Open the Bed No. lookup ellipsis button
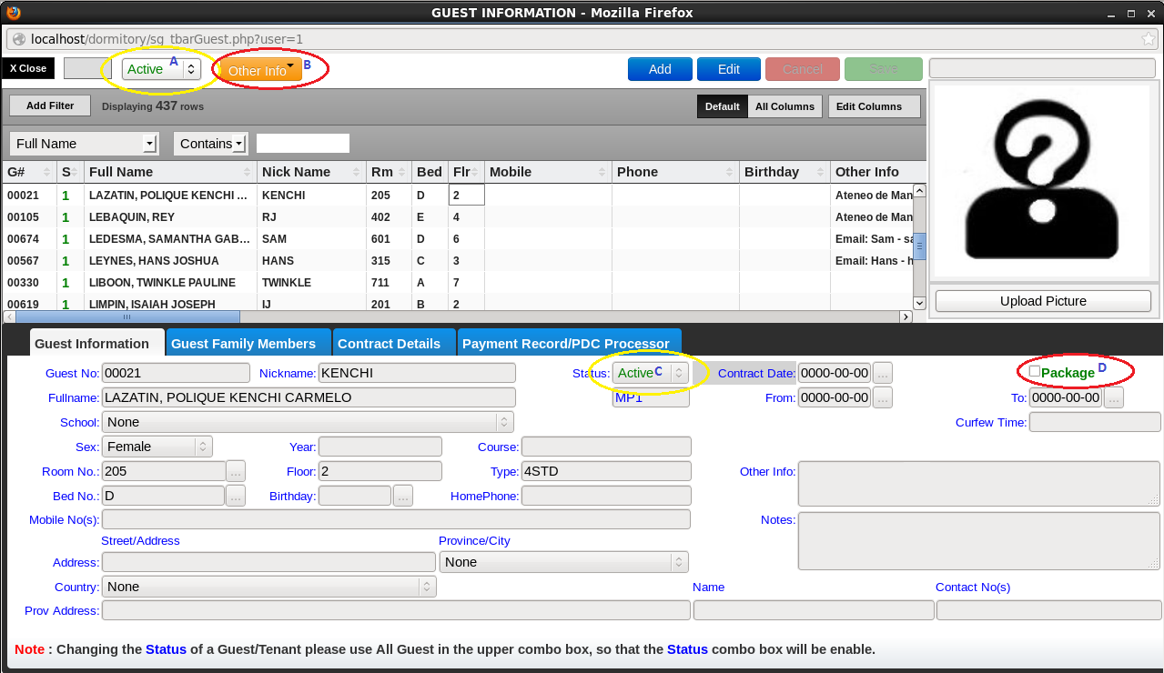Screen dimensions: 1164x673 236,496
